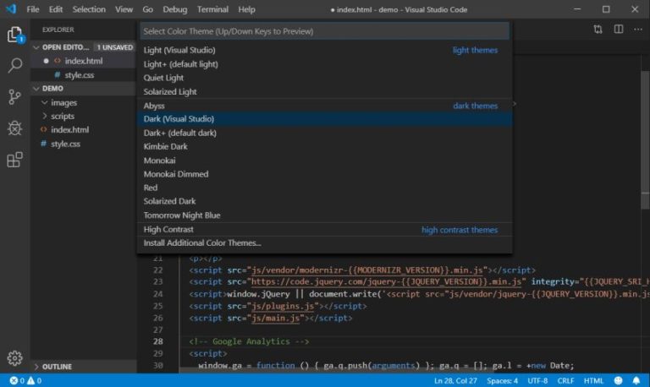Screen dimensions: 650x387
Task: Focus the Select Color Theme input
Action: click(325, 31)
